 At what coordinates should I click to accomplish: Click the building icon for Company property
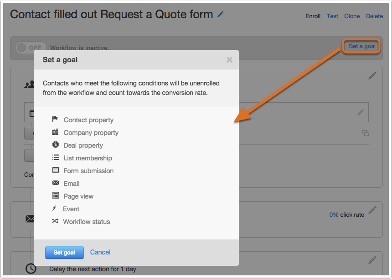tap(55, 132)
